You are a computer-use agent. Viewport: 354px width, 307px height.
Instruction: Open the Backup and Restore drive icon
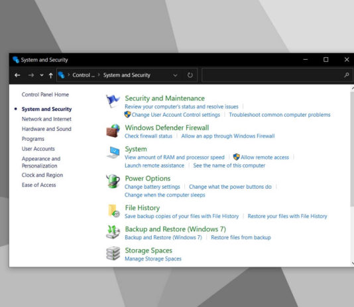(x=113, y=232)
